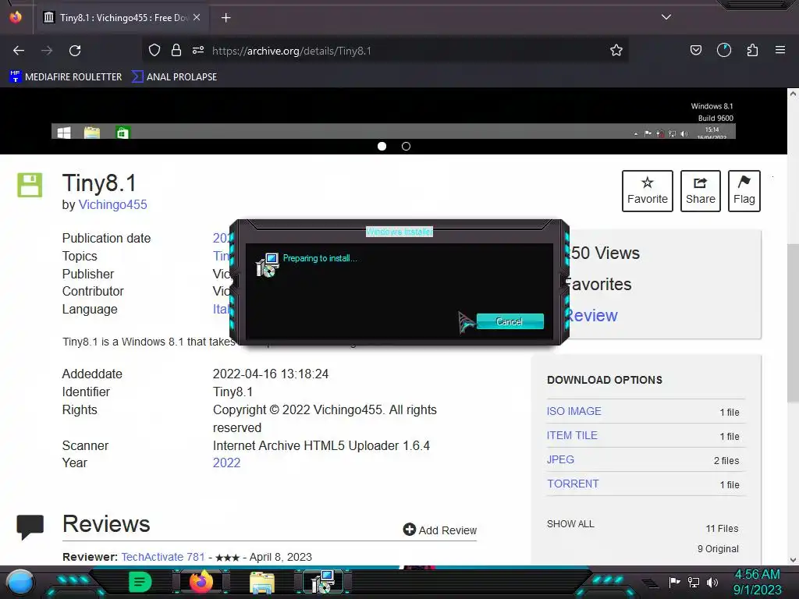The image size is (799, 599).
Task: Flag this item
Action: (744, 191)
